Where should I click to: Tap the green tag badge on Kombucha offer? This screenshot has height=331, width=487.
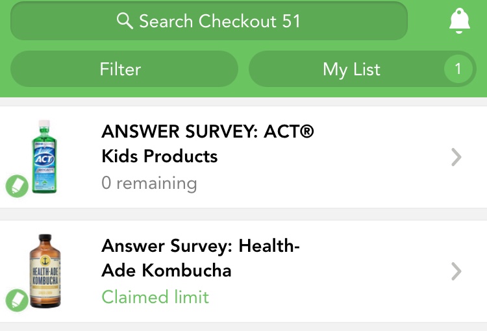coord(17,300)
